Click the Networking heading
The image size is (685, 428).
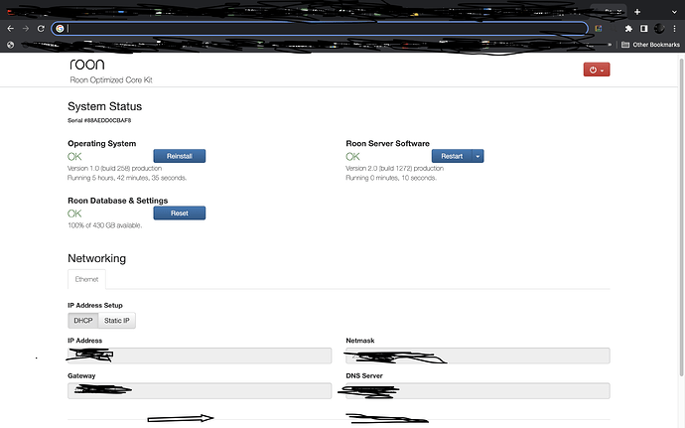click(96, 258)
